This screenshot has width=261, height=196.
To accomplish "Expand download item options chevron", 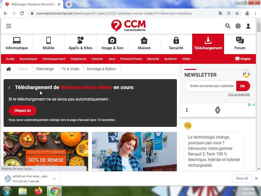I will click(54, 178).
